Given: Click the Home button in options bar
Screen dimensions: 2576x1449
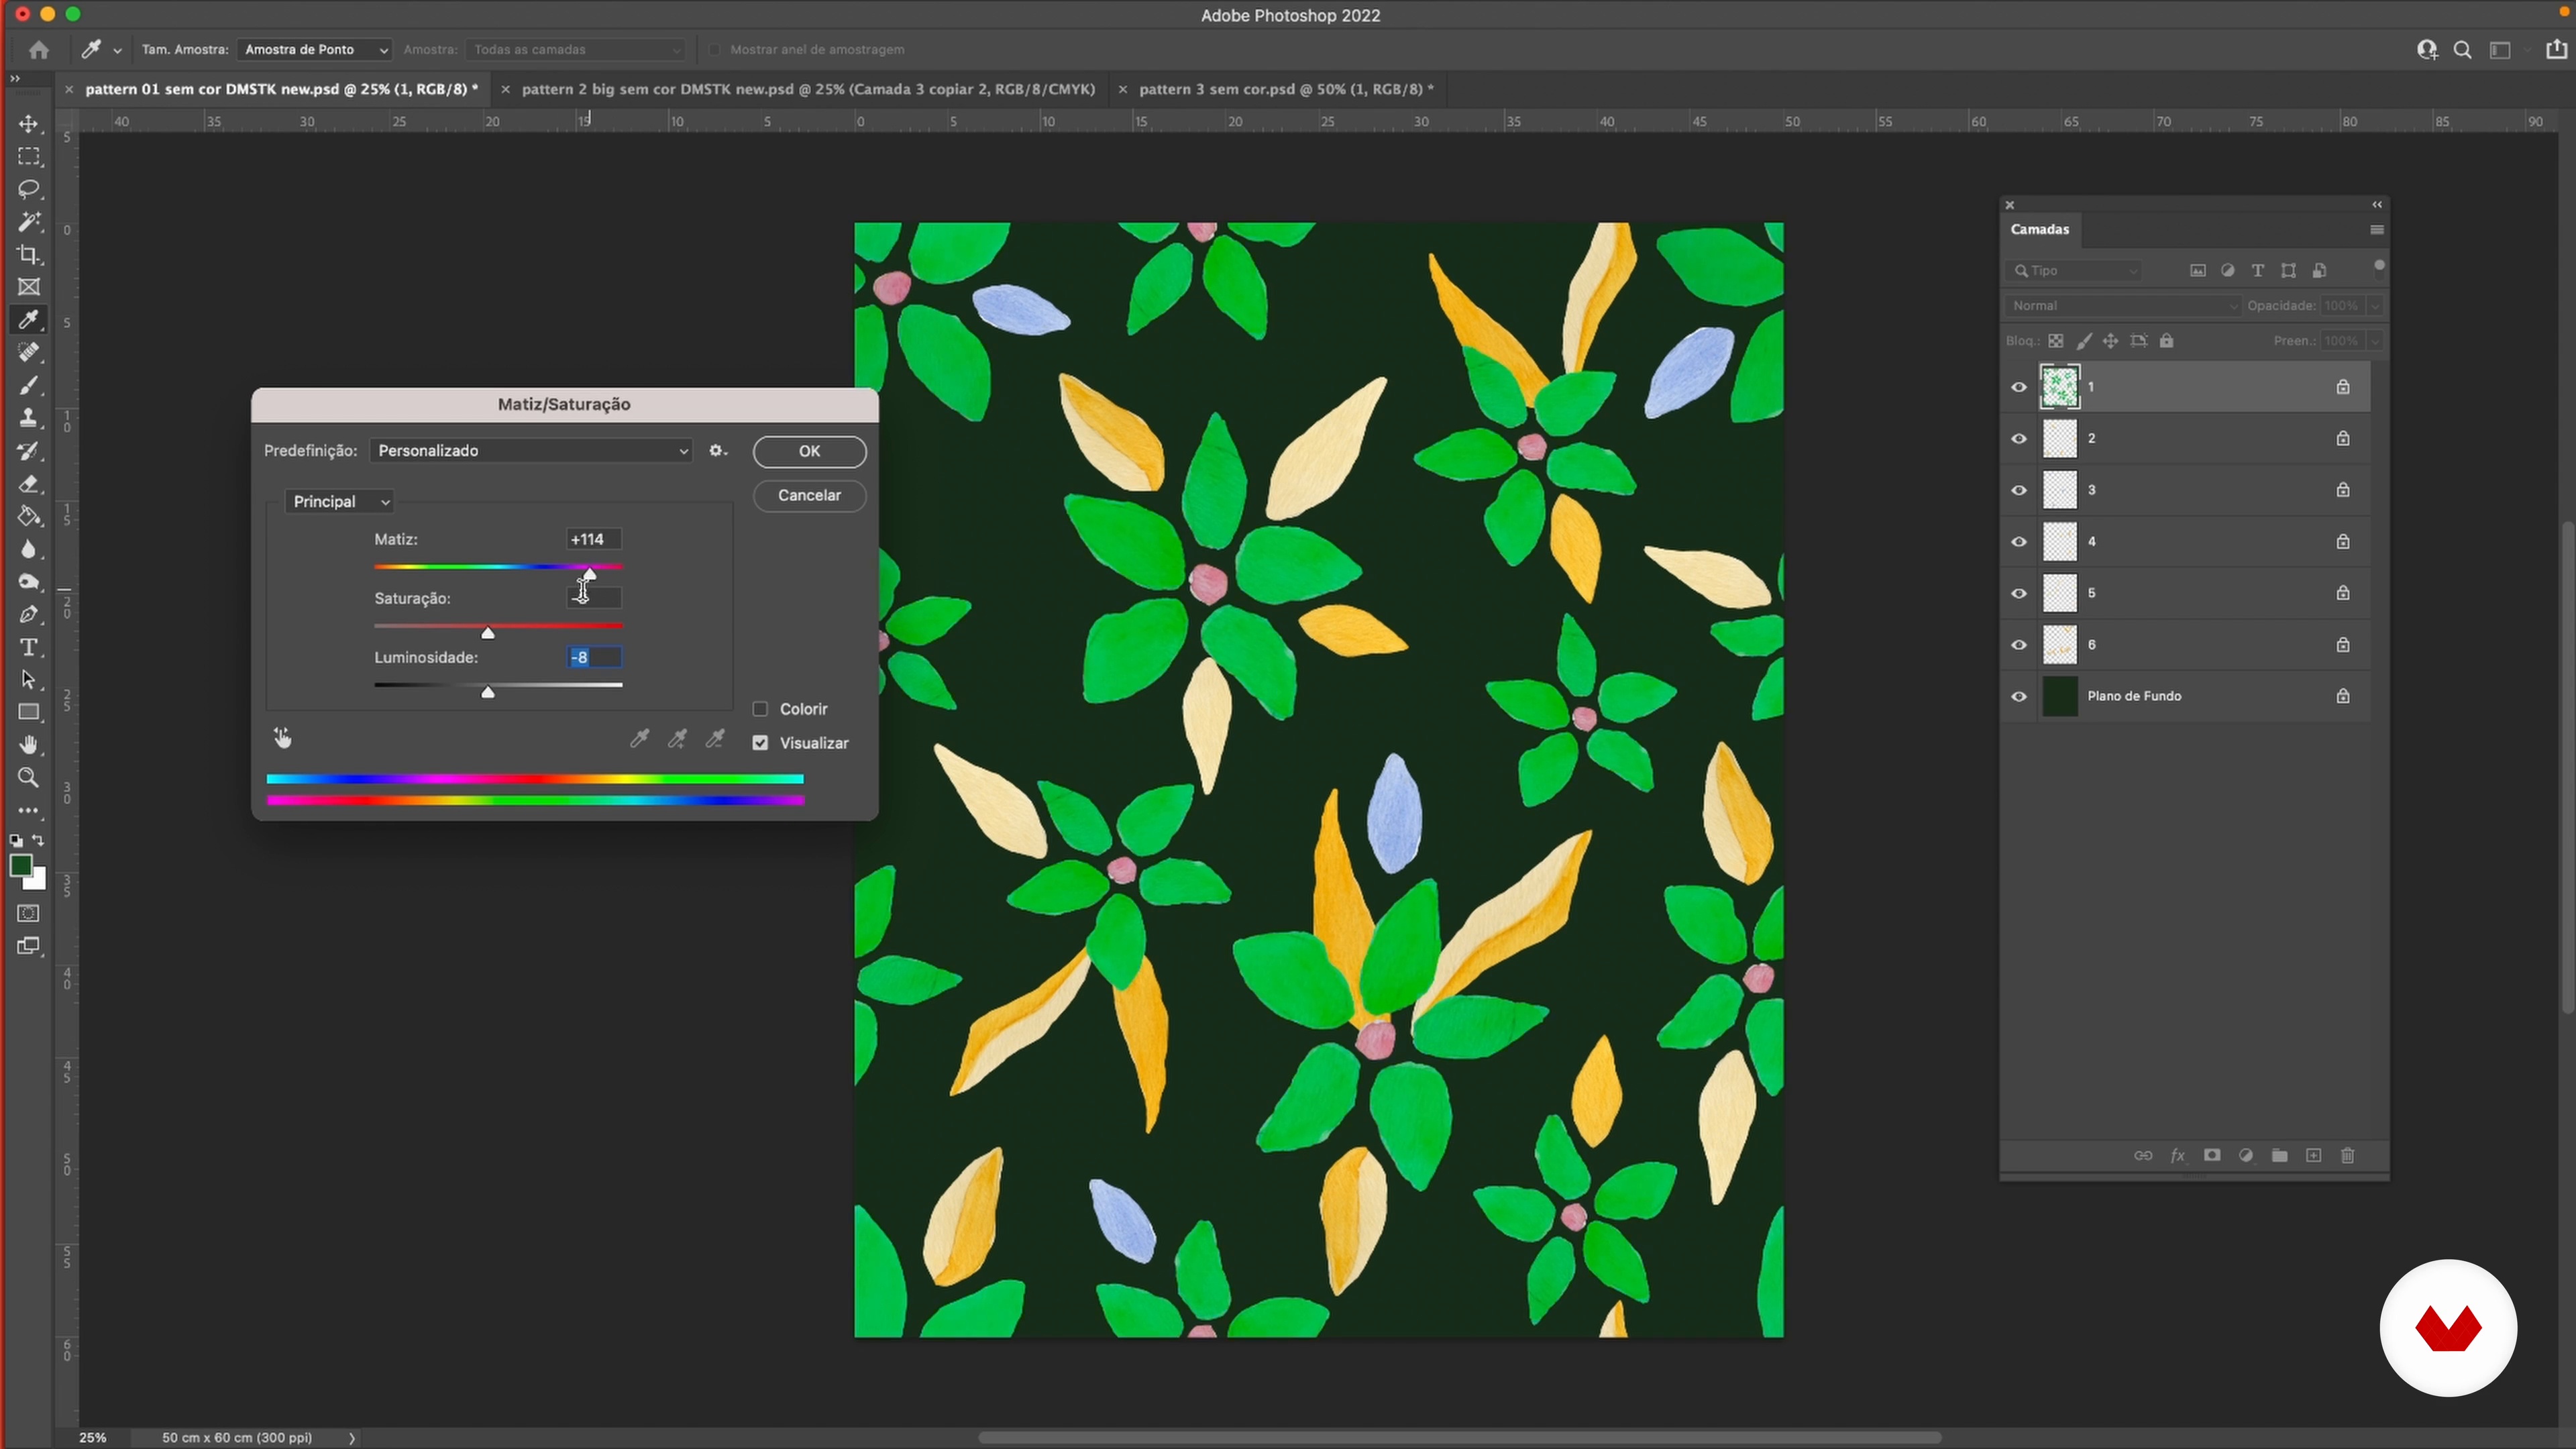Looking at the screenshot, I should click(x=38, y=50).
